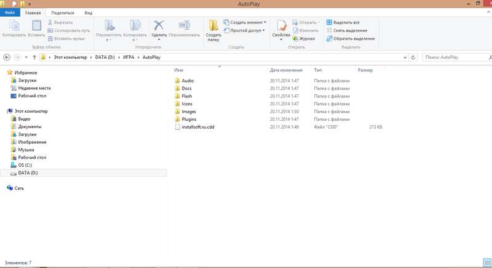Click the Вставить clipboard icon
This screenshot has width=492, height=268.
tap(36, 25)
